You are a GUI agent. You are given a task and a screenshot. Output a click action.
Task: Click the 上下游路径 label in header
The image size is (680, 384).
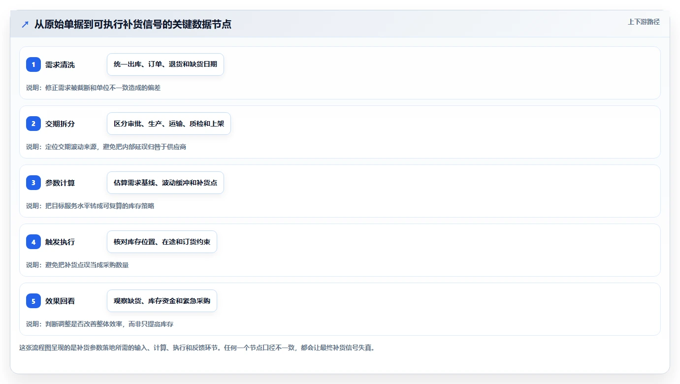644,22
